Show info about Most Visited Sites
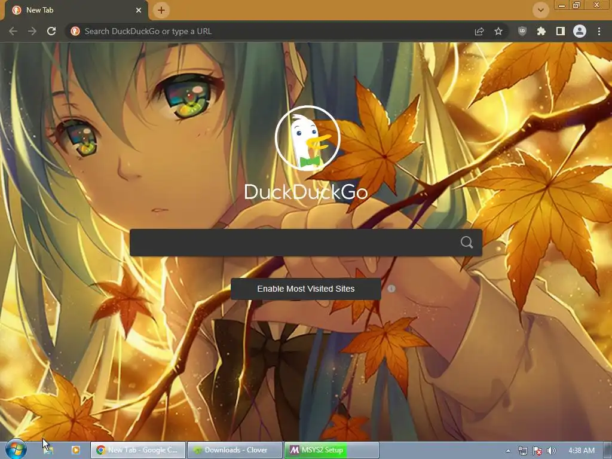This screenshot has width=612, height=459. point(391,289)
